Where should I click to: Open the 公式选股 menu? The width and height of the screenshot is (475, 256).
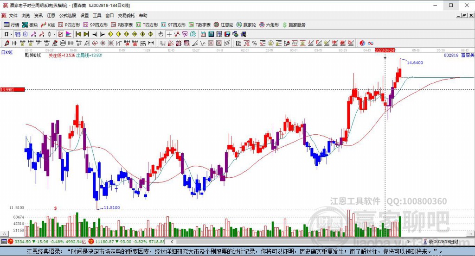click(68, 15)
